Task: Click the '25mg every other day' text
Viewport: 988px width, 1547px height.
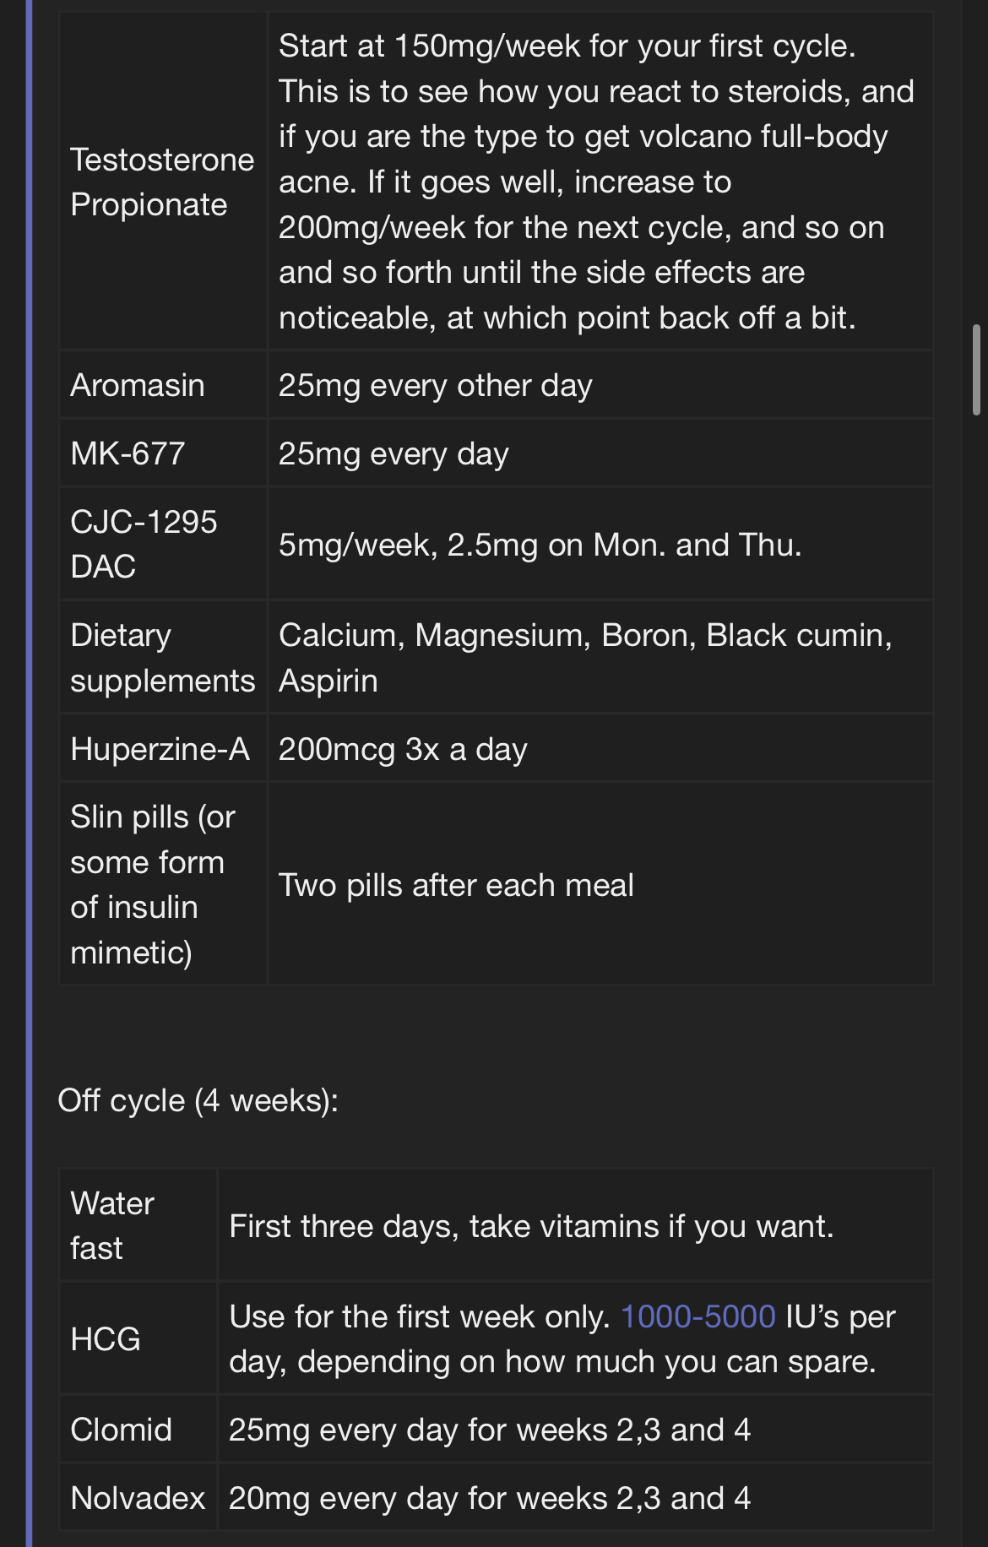Action: pos(436,385)
